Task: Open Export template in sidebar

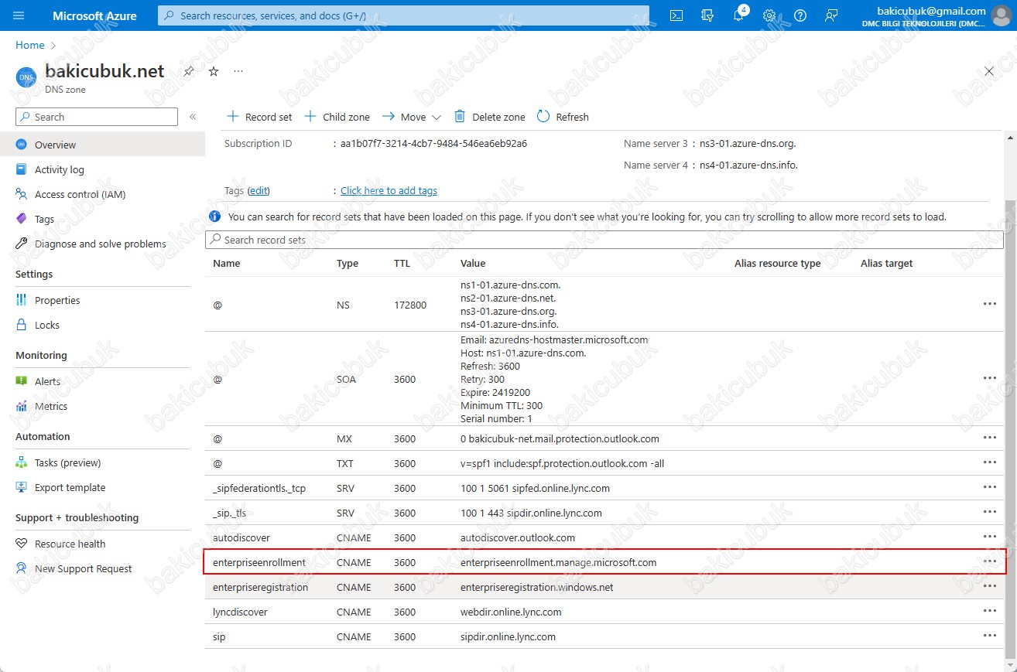Action: 70,487
